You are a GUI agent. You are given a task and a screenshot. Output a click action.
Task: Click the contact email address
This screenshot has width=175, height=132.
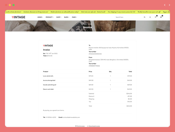tap(71, 117)
